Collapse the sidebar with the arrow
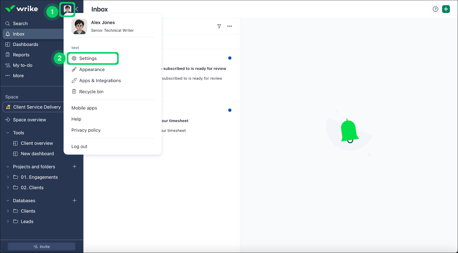Viewport: 458px width, 253px height. point(77,9)
